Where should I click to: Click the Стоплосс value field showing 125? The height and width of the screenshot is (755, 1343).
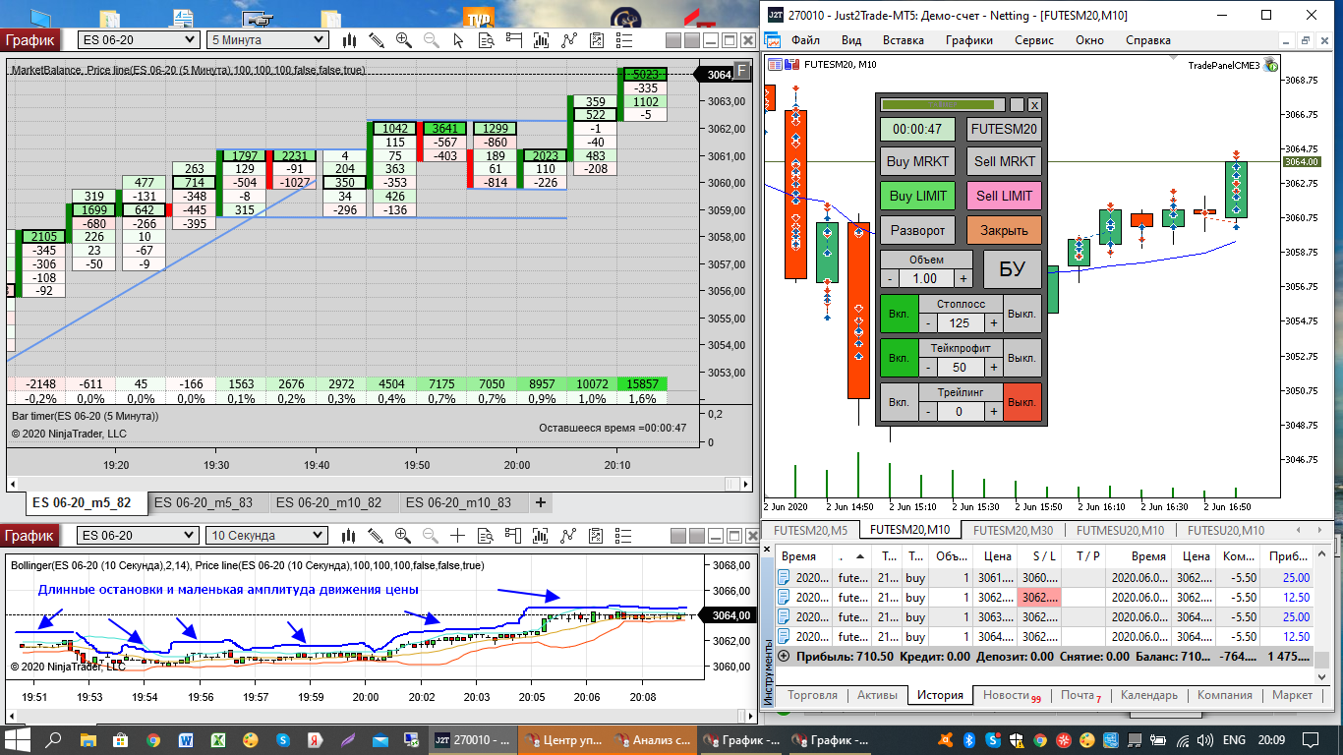961,322
